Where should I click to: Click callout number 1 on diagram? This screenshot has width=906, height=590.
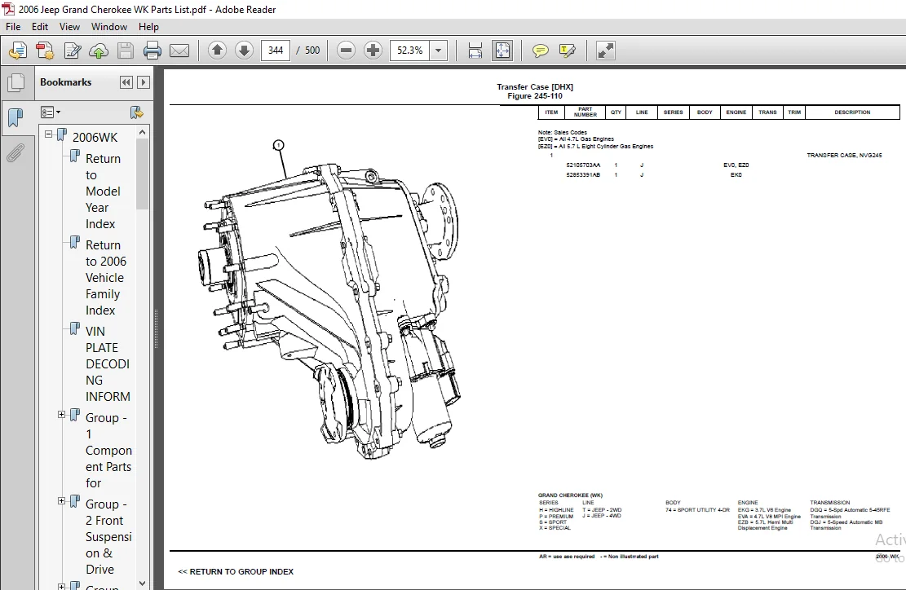coord(279,145)
